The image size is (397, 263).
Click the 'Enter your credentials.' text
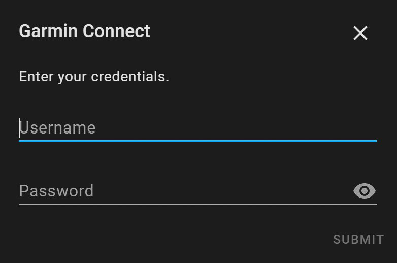94,77
